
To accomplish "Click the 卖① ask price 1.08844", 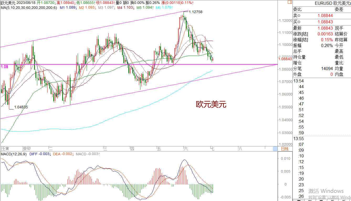I will click(x=325, y=16).
